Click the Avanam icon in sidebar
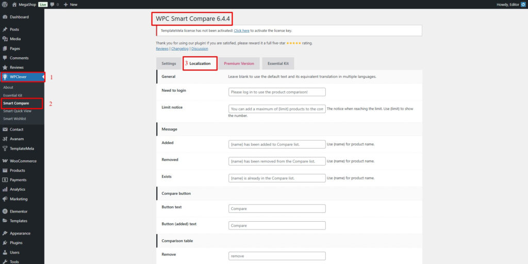The image size is (528, 264). (5, 139)
